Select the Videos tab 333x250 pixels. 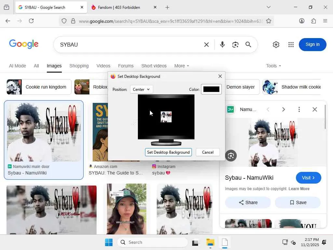(x=103, y=66)
